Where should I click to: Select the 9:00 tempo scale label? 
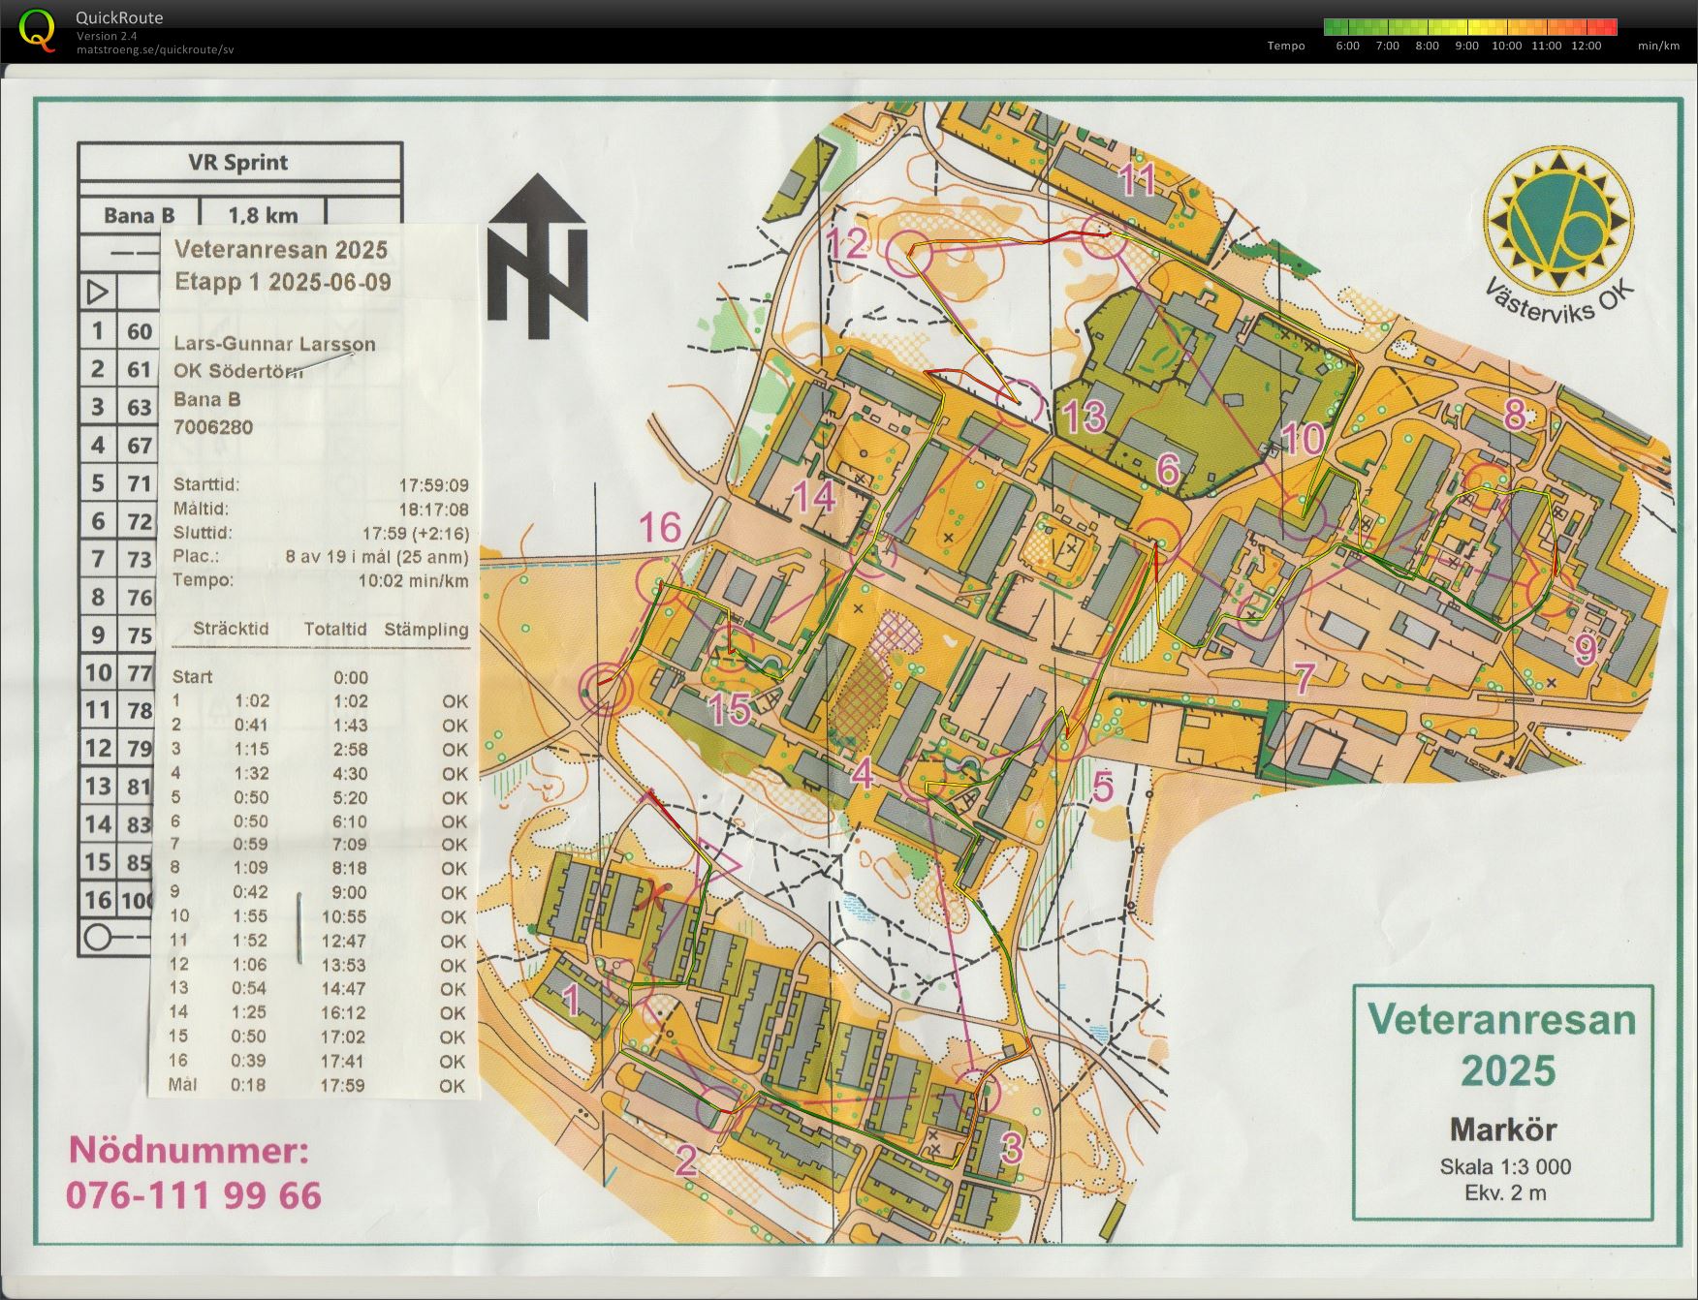[x=1466, y=46]
